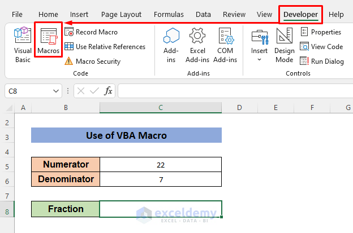Click the Insert Function fx button

[108, 90]
